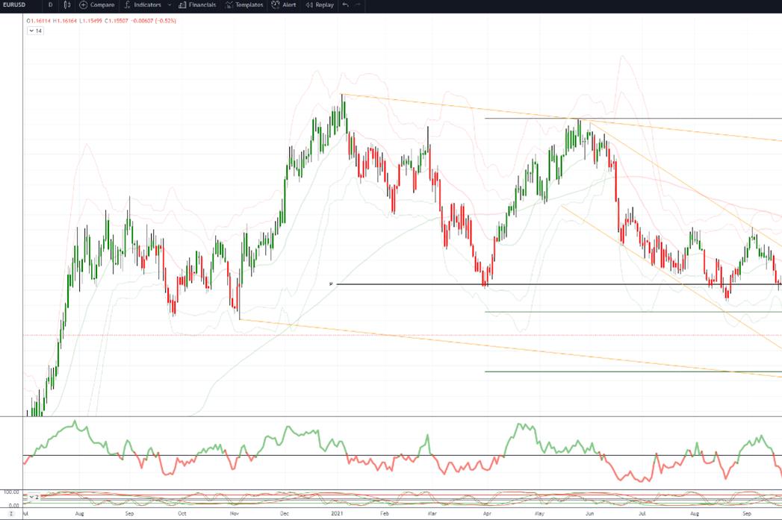Viewport: 782px width, 520px height.
Task: Open the Indicators favorites dropdown arrow
Action: 170,5
